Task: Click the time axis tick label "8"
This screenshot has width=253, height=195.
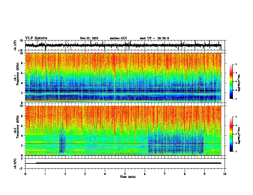Action: tap(185, 174)
